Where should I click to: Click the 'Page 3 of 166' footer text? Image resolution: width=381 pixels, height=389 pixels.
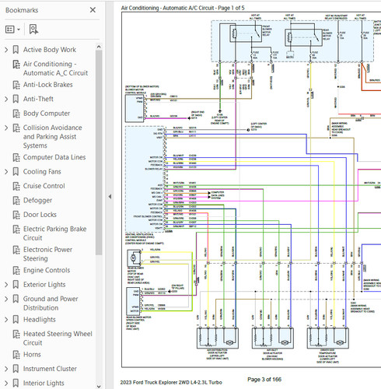[264, 380]
